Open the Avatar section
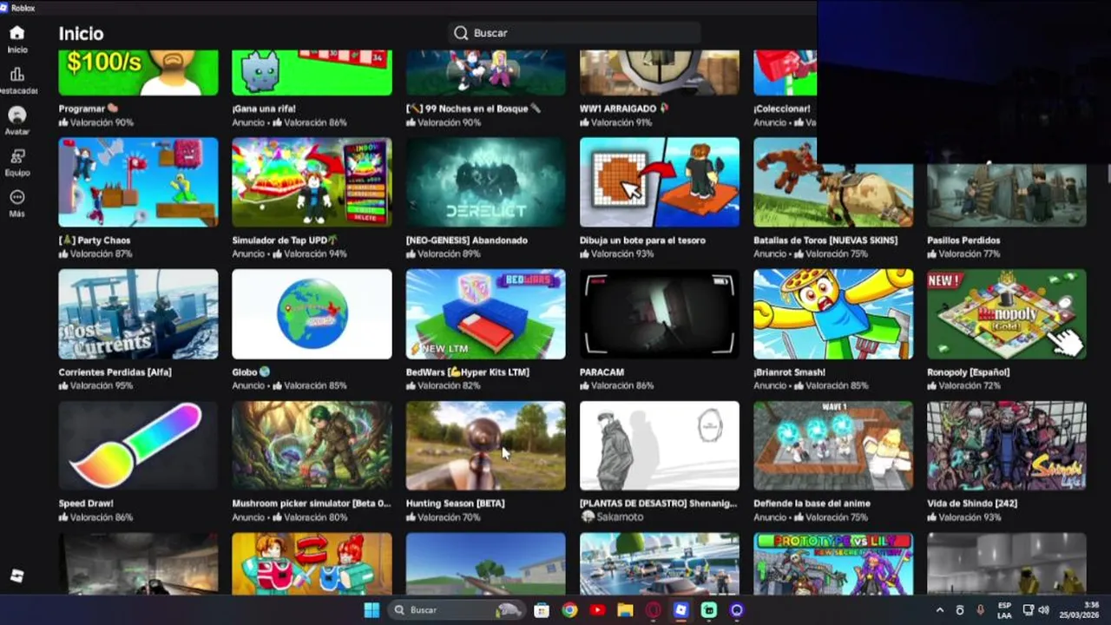The height and width of the screenshot is (625, 1111). point(16,121)
